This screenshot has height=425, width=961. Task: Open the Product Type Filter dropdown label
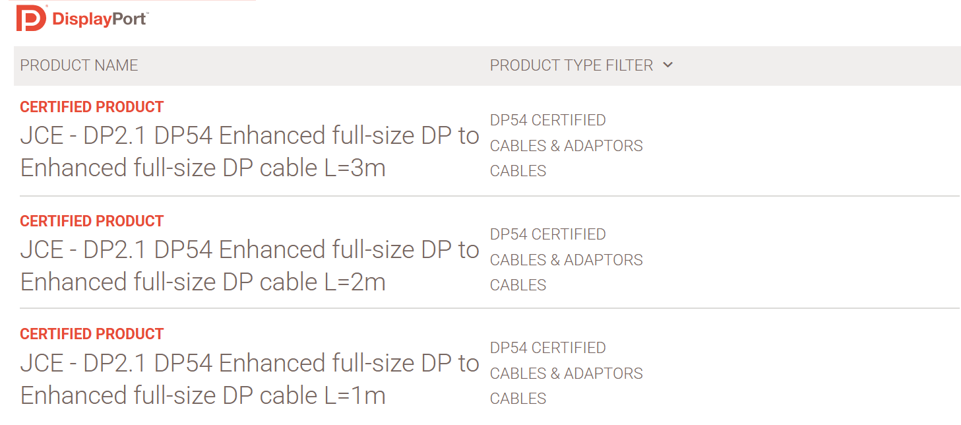[571, 65]
